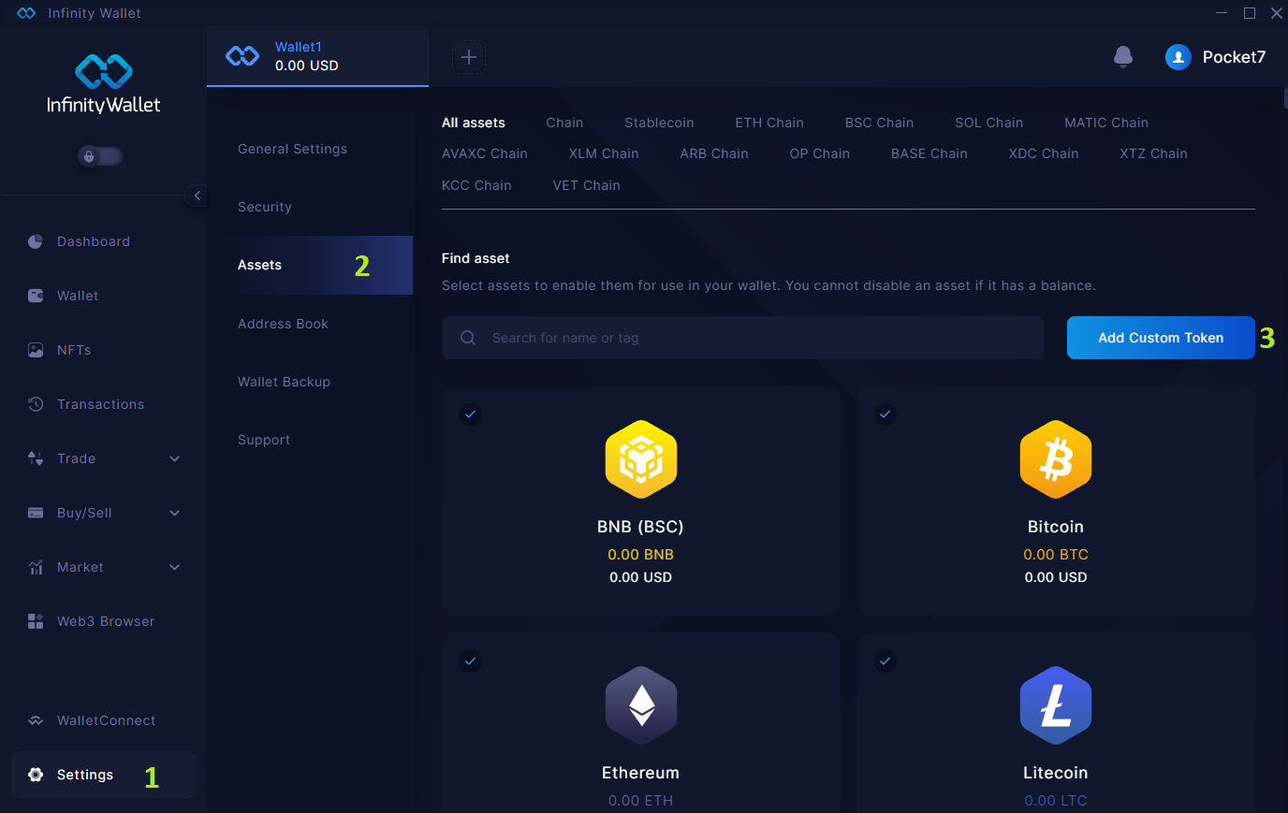
Task: Click the WalletConnect icon
Action: pyautogui.click(x=36, y=720)
